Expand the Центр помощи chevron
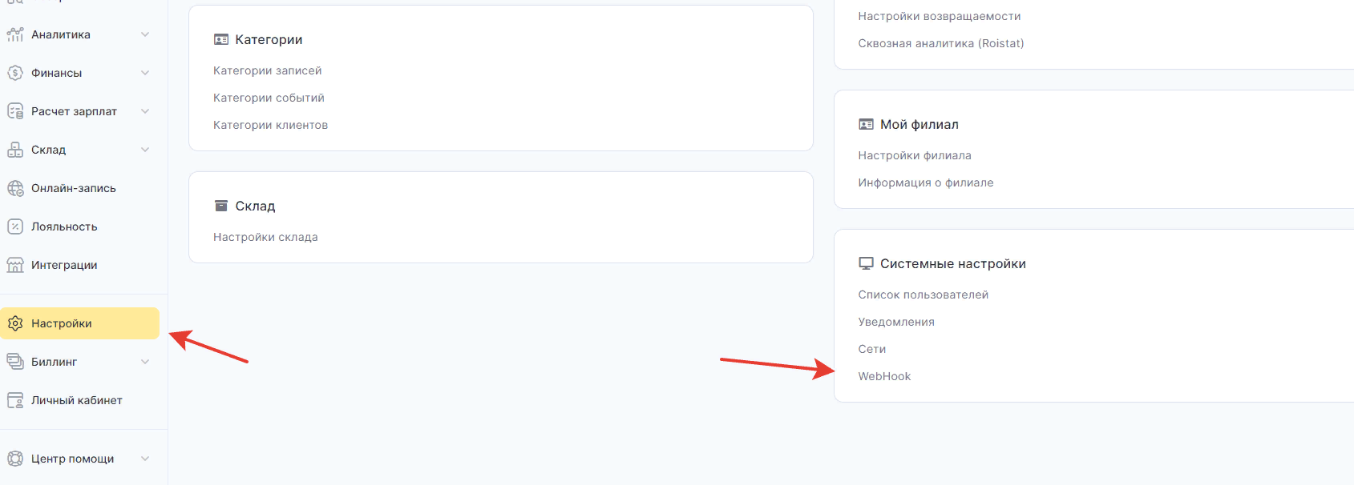Image resolution: width=1354 pixels, height=485 pixels. (x=145, y=459)
